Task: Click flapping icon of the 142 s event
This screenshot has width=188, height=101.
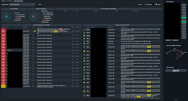Action: point(84,67)
